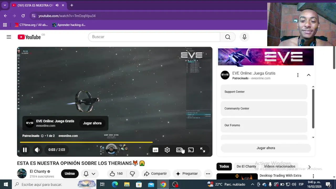Open Desktop Trading With Extra video
The width and height of the screenshot is (336, 189).
point(280,176)
